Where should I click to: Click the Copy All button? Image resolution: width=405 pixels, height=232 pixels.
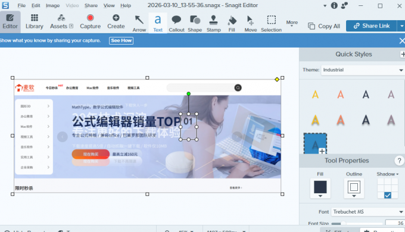(324, 26)
